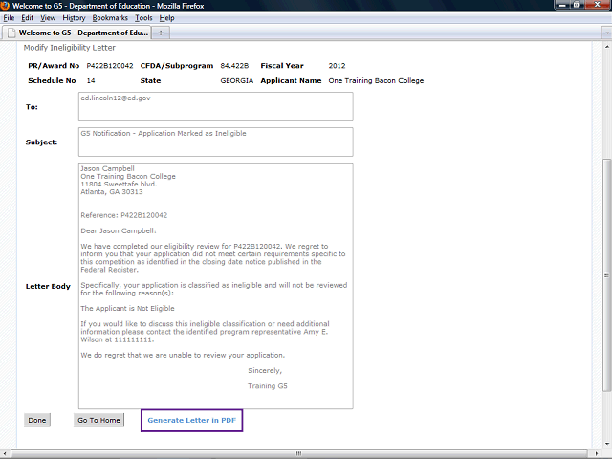This screenshot has width=612, height=459.
Task: Open a new tab with plus button
Action: click(161, 33)
